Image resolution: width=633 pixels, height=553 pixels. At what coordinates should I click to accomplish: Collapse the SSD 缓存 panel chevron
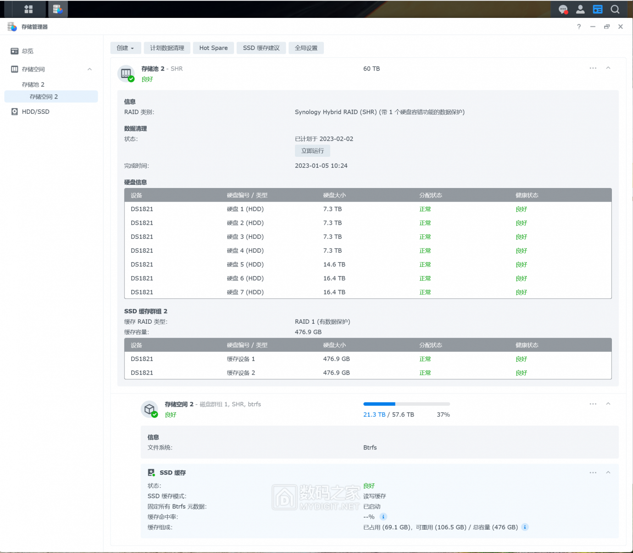608,472
